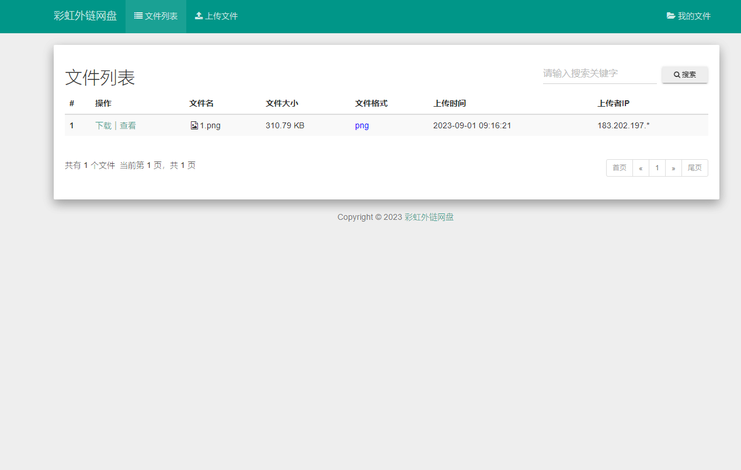The width and height of the screenshot is (741, 470).
Task: Click the image icon beside 1.png
Action: [x=193, y=125]
